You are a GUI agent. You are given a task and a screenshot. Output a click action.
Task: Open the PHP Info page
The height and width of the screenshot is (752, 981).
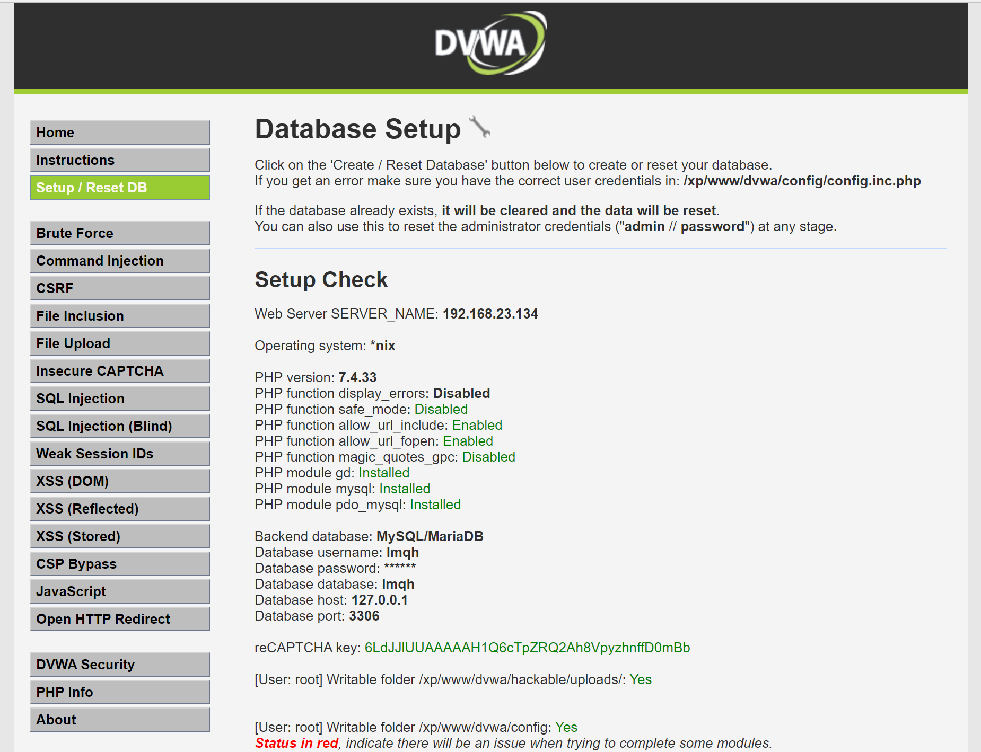(x=120, y=692)
